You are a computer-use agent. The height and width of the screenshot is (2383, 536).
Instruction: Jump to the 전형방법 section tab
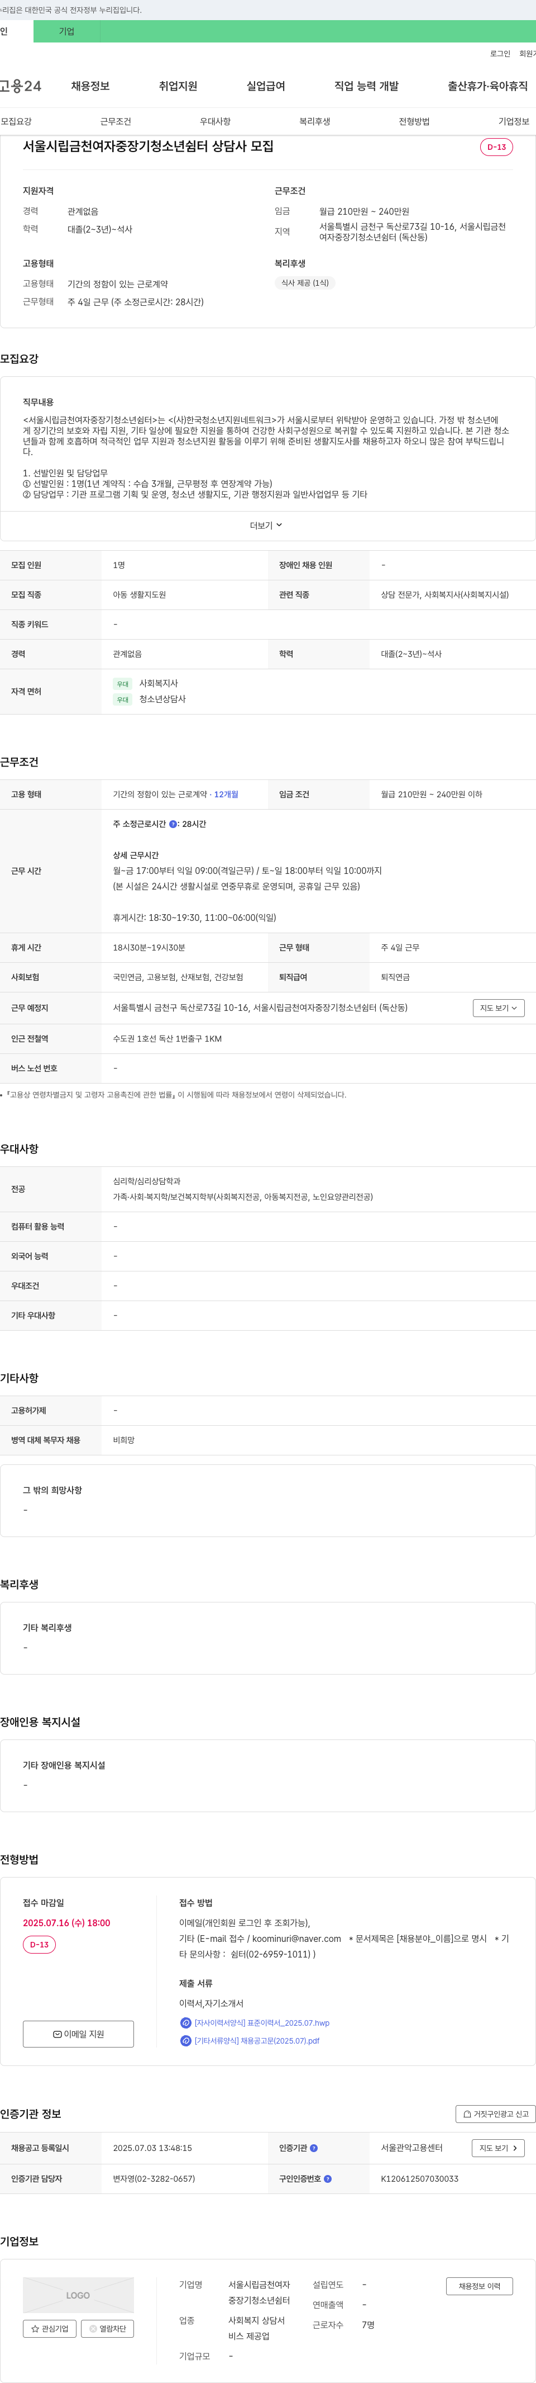[414, 121]
